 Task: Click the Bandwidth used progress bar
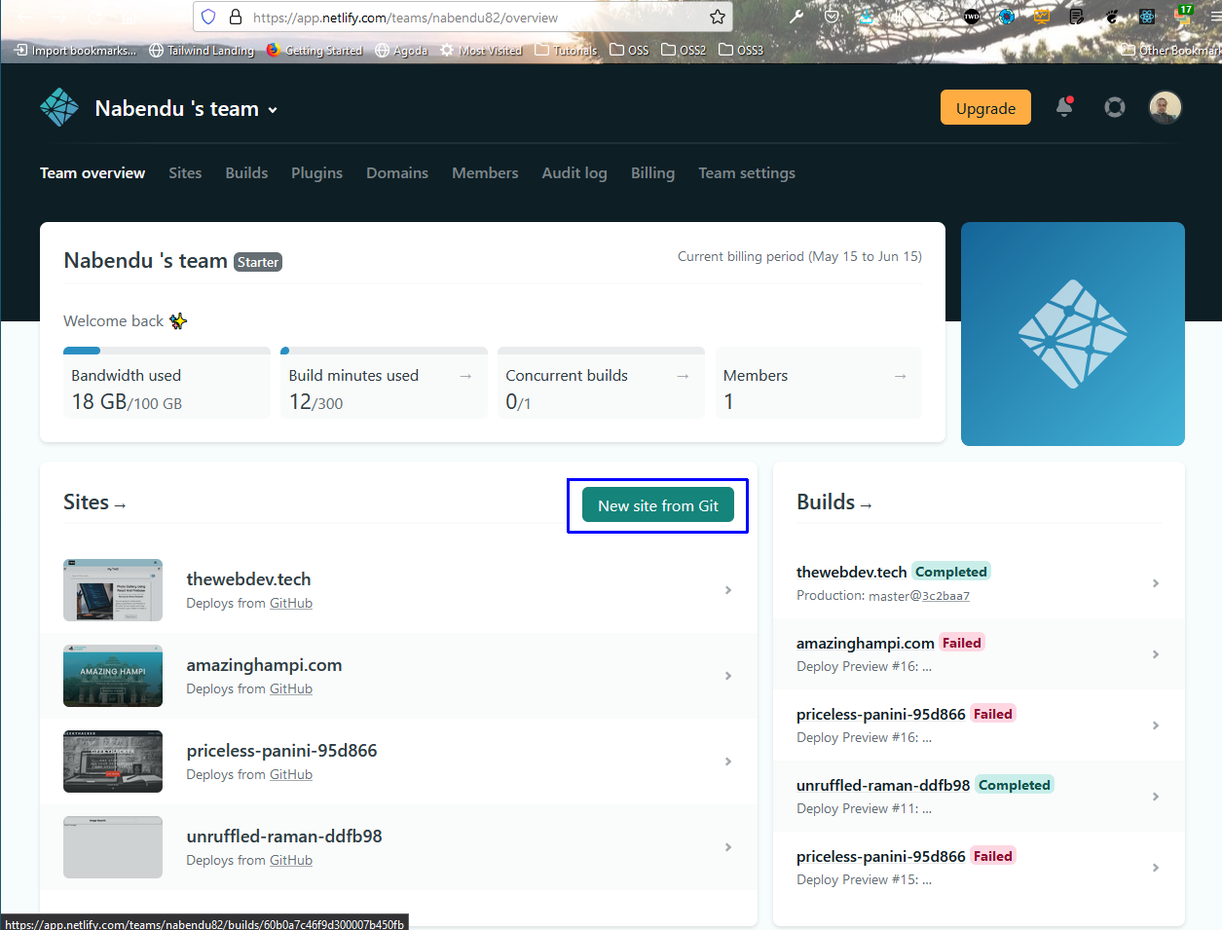click(x=167, y=351)
